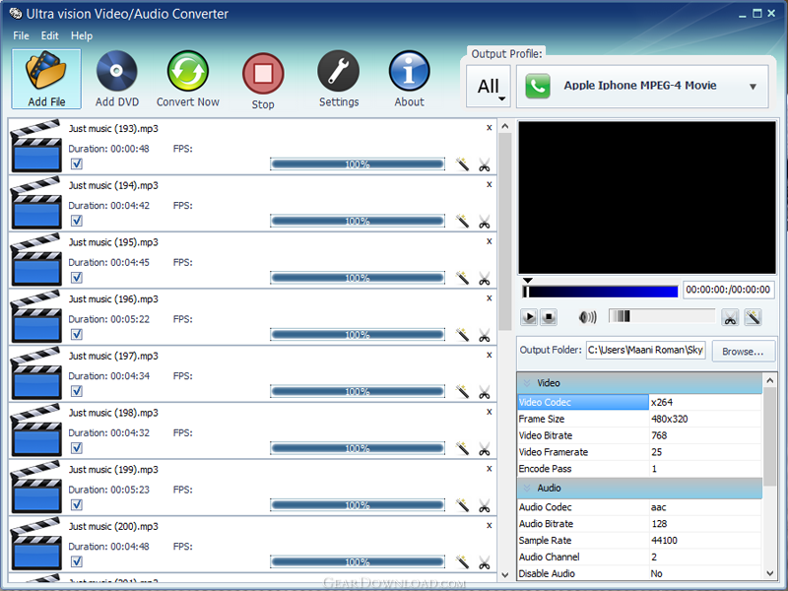Remove Just music (199).mp3 with its x
This screenshot has height=591, width=788.
click(489, 469)
